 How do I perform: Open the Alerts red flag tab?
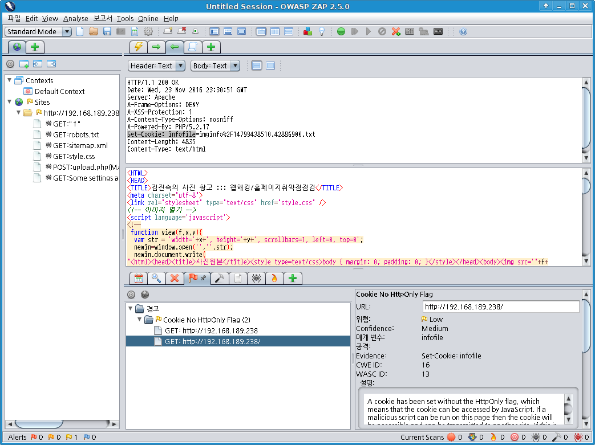[x=197, y=278]
